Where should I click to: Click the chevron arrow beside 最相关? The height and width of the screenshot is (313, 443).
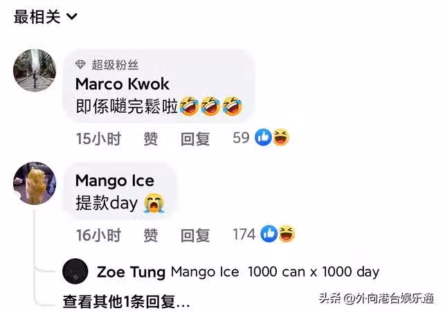point(72,17)
